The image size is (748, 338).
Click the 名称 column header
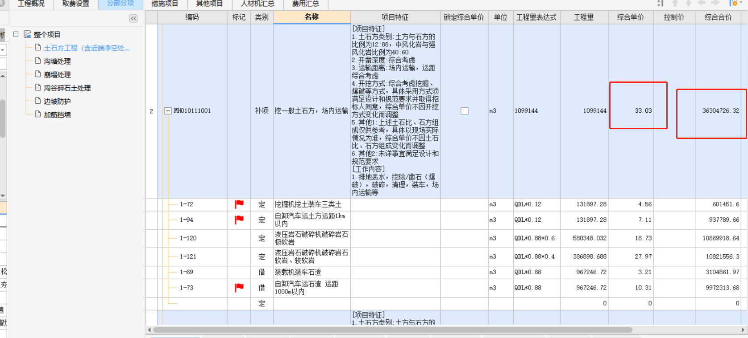pyautogui.click(x=312, y=17)
